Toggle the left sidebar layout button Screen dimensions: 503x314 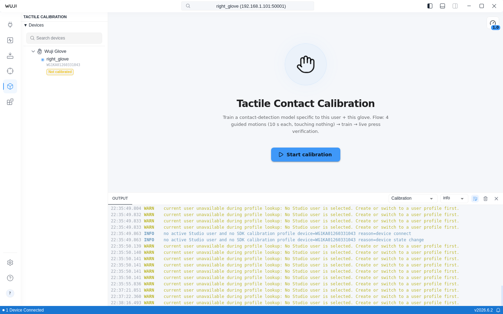coord(430,6)
